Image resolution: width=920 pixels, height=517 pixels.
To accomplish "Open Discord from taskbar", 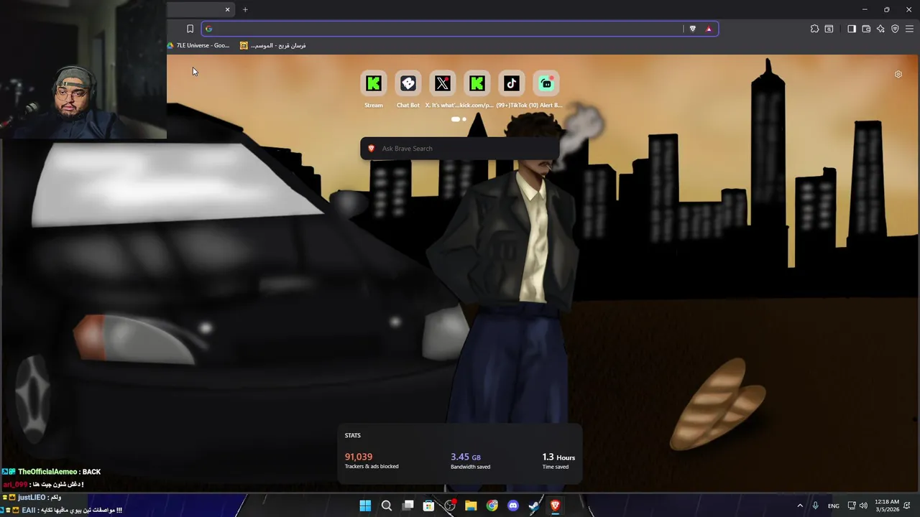I will click(513, 506).
